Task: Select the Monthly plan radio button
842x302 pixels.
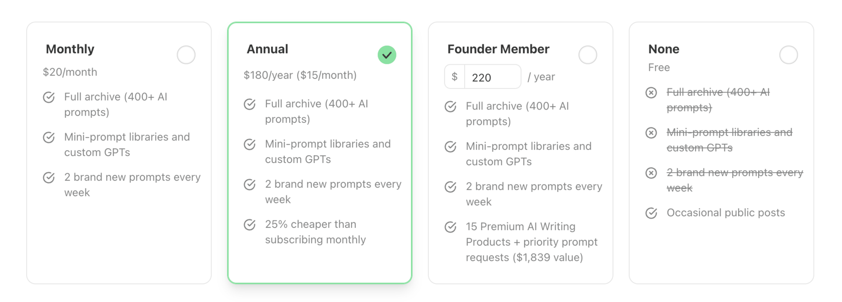Action: click(186, 55)
